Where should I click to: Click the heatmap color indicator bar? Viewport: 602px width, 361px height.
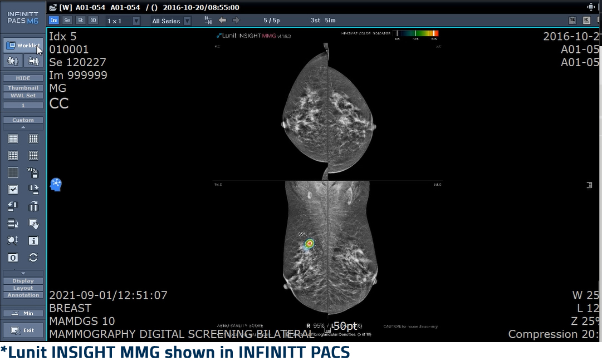click(417, 33)
